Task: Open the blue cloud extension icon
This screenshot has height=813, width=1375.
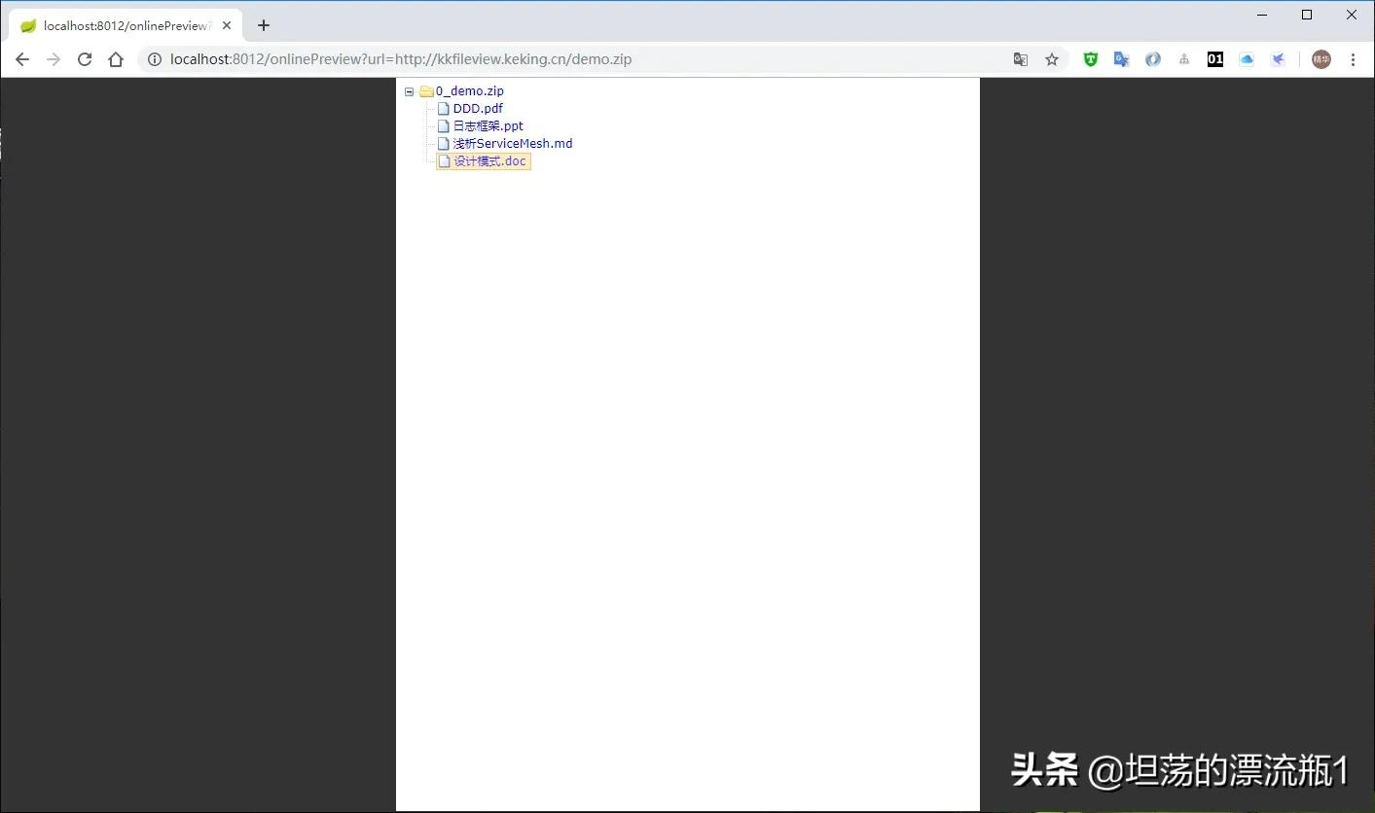Action: click(x=1247, y=59)
